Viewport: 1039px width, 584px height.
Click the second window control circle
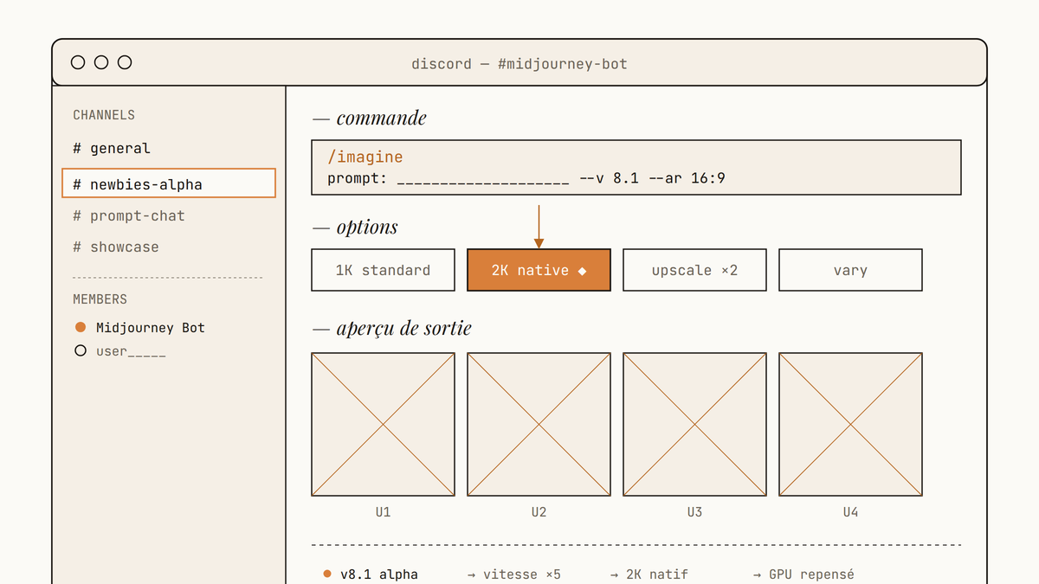click(x=101, y=62)
